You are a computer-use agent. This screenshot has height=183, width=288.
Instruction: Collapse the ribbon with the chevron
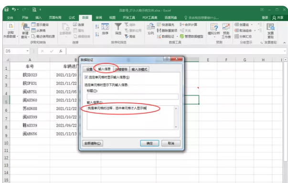pos(284,43)
